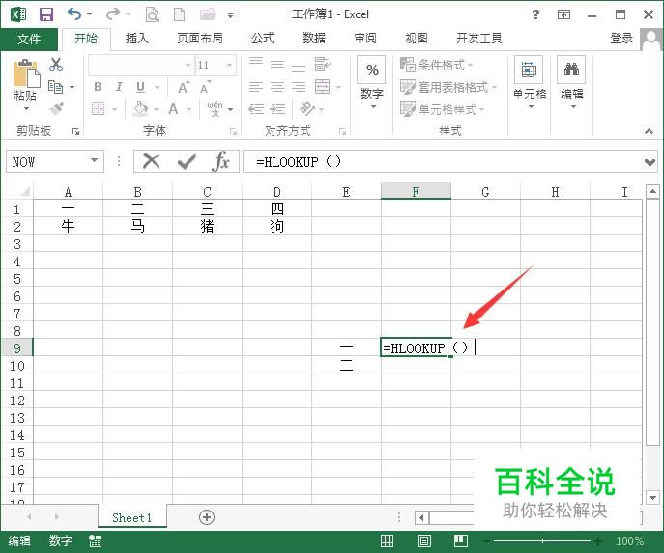Switch to Page Layout view in status bar
This screenshot has height=553, width=664.
coord(424,540)
